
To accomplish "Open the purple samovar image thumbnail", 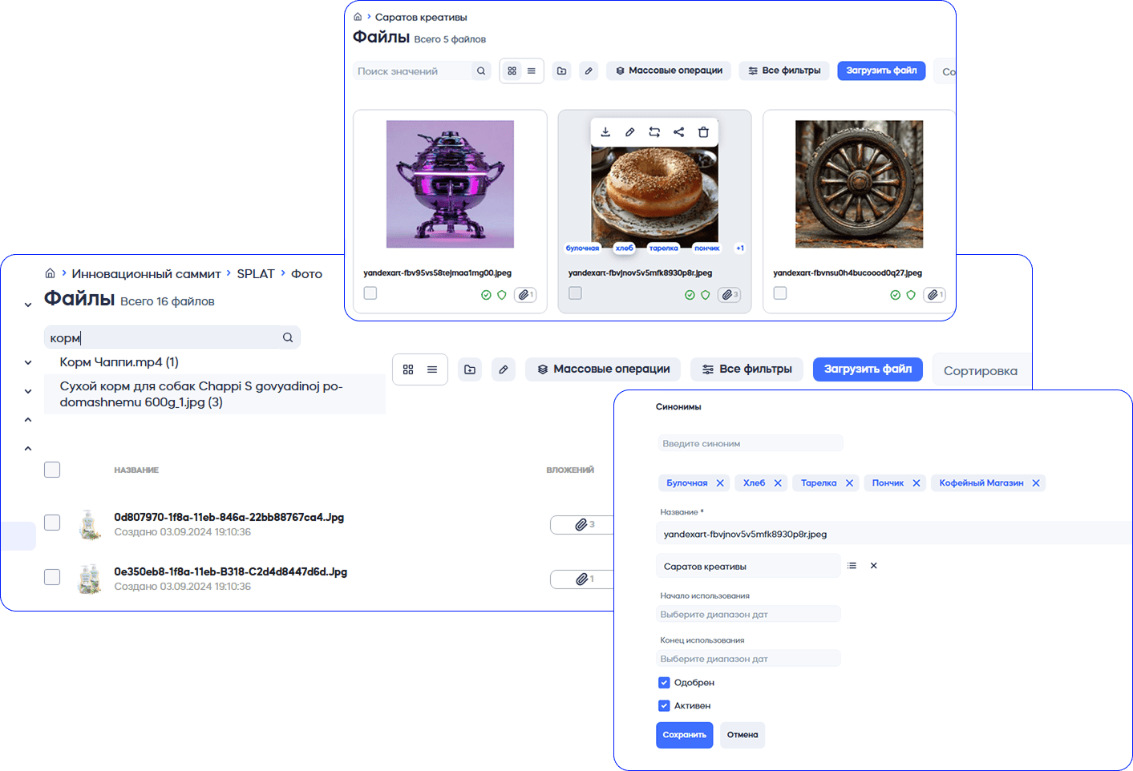I will [x=450, y=184].
